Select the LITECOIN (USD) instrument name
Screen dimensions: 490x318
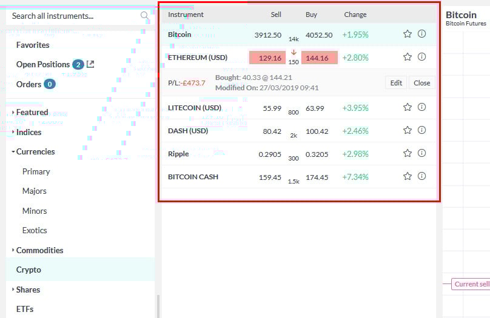(195, 108)
